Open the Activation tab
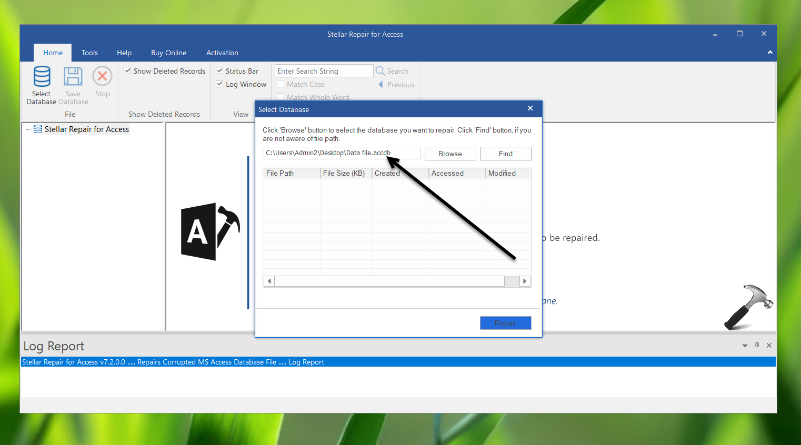Image resolution: width=801 pixels, height=445 pixels. 222,53
